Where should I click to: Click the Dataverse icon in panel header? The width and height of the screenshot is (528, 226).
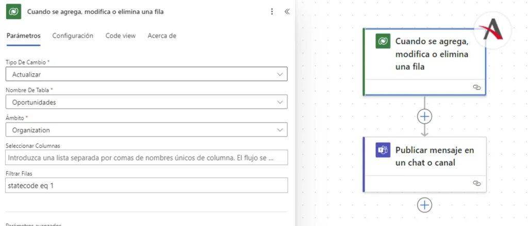[13, 11]
